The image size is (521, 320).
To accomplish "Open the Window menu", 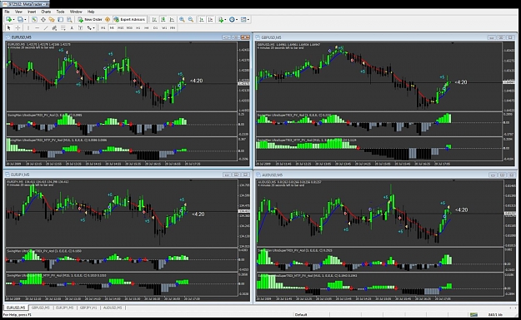I will (76, 12).
